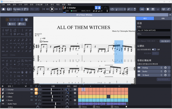Image resolution: width=172 pixels, height=109 pixels.
Task: Open the 10-Band equalizer dropdown
Action: tap(152, 75)
